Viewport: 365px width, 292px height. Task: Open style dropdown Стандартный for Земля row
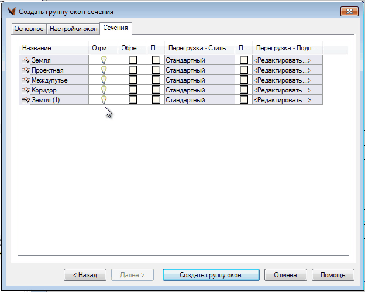[199, 60]
